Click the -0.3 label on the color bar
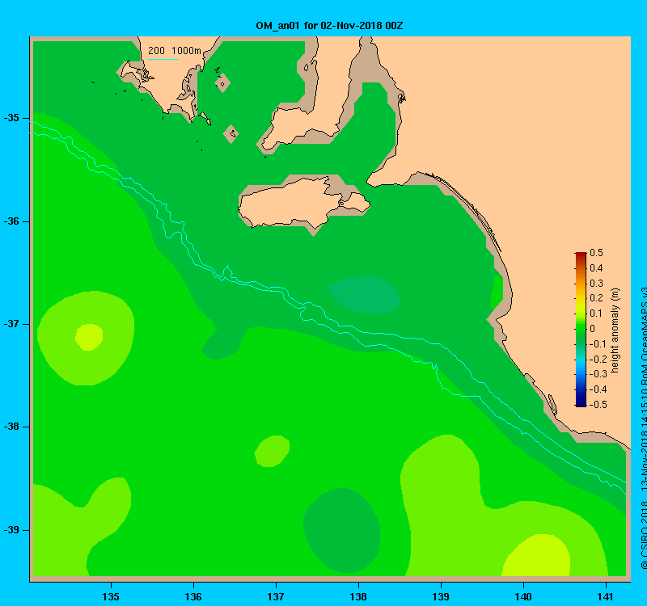 pyautogui.click(x=598, y=374)
